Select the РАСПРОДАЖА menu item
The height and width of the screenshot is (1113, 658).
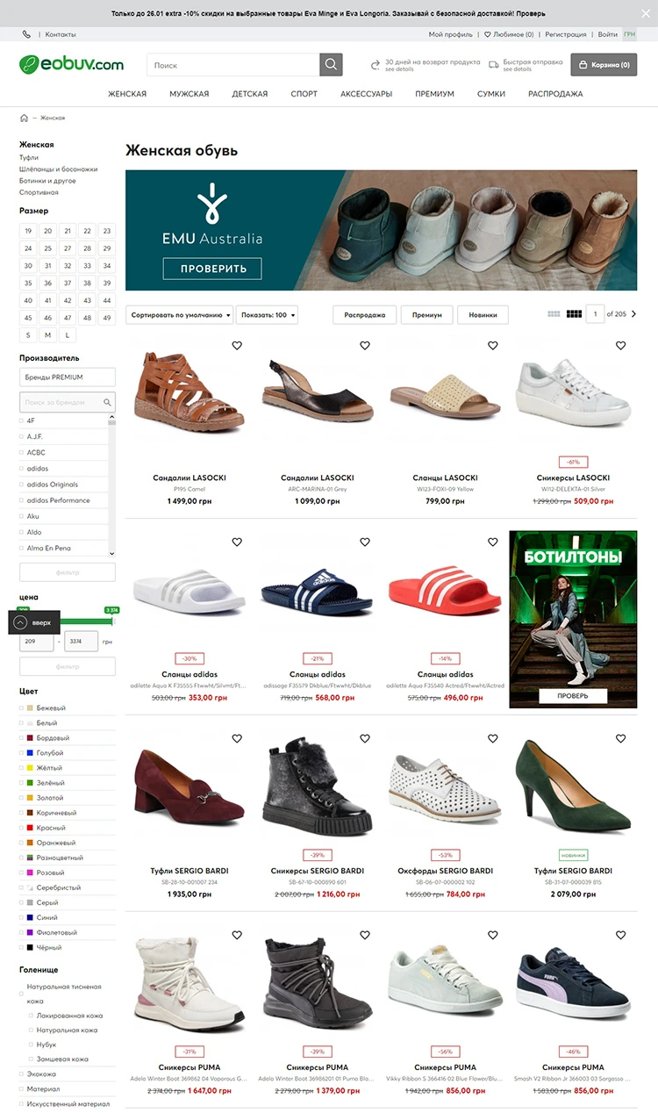click(555, 94)
